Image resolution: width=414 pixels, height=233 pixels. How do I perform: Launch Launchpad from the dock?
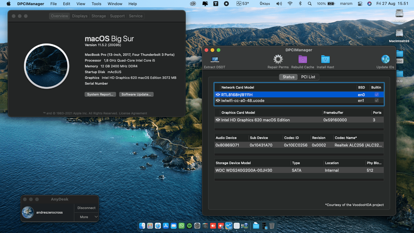150,226
